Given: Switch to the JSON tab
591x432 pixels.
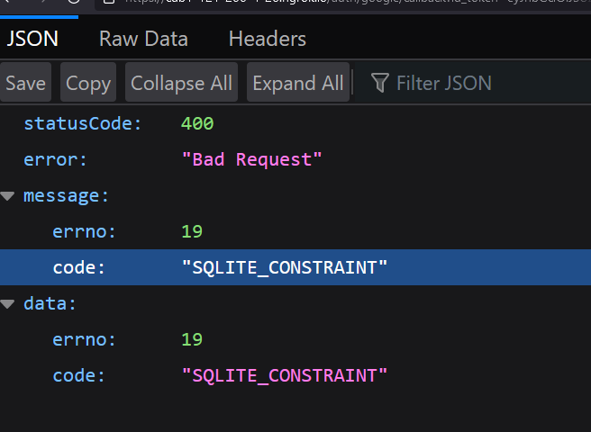Looking at the screenshot, I should click(32, 39).
